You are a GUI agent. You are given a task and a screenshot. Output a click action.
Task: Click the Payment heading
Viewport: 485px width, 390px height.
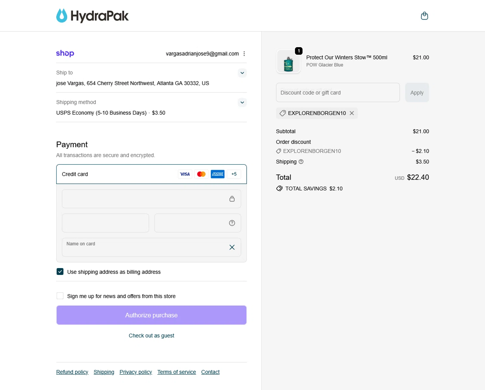[72, 145]
